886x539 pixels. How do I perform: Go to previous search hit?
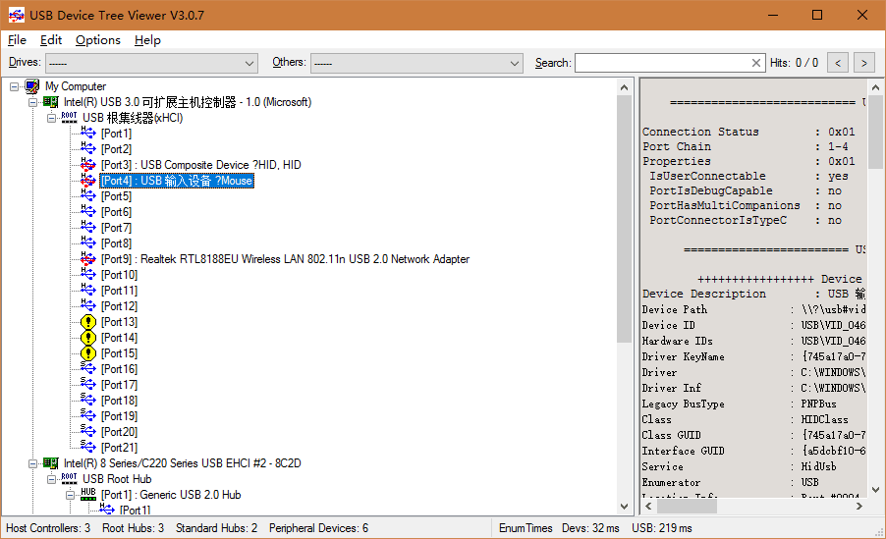[838, 63]
